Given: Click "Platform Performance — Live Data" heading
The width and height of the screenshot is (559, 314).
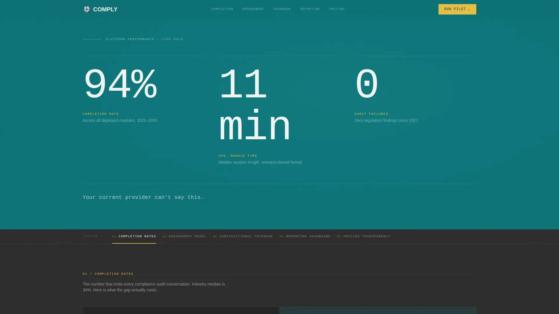Looking at the screenshot, I should pos(144,39).
